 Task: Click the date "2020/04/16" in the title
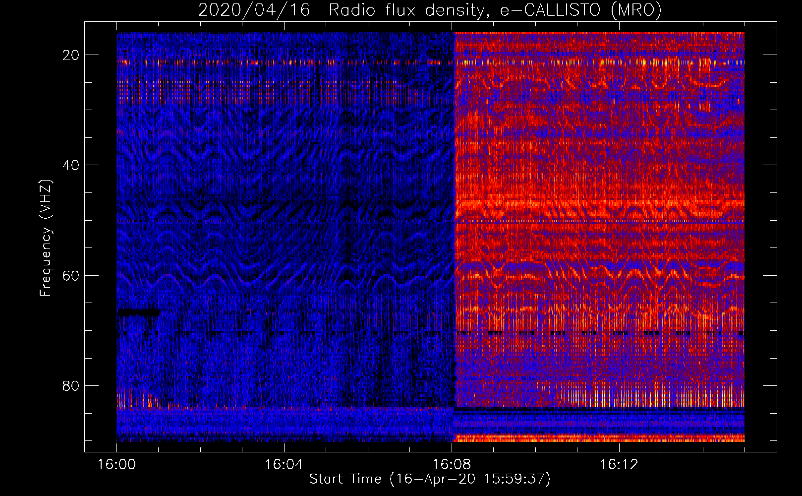pyautogui.click(x=254, y=10)
